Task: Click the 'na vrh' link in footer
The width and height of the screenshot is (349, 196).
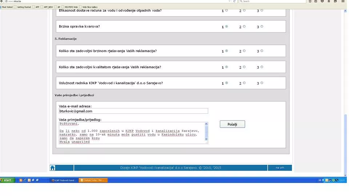Action: tap(280, 168)
